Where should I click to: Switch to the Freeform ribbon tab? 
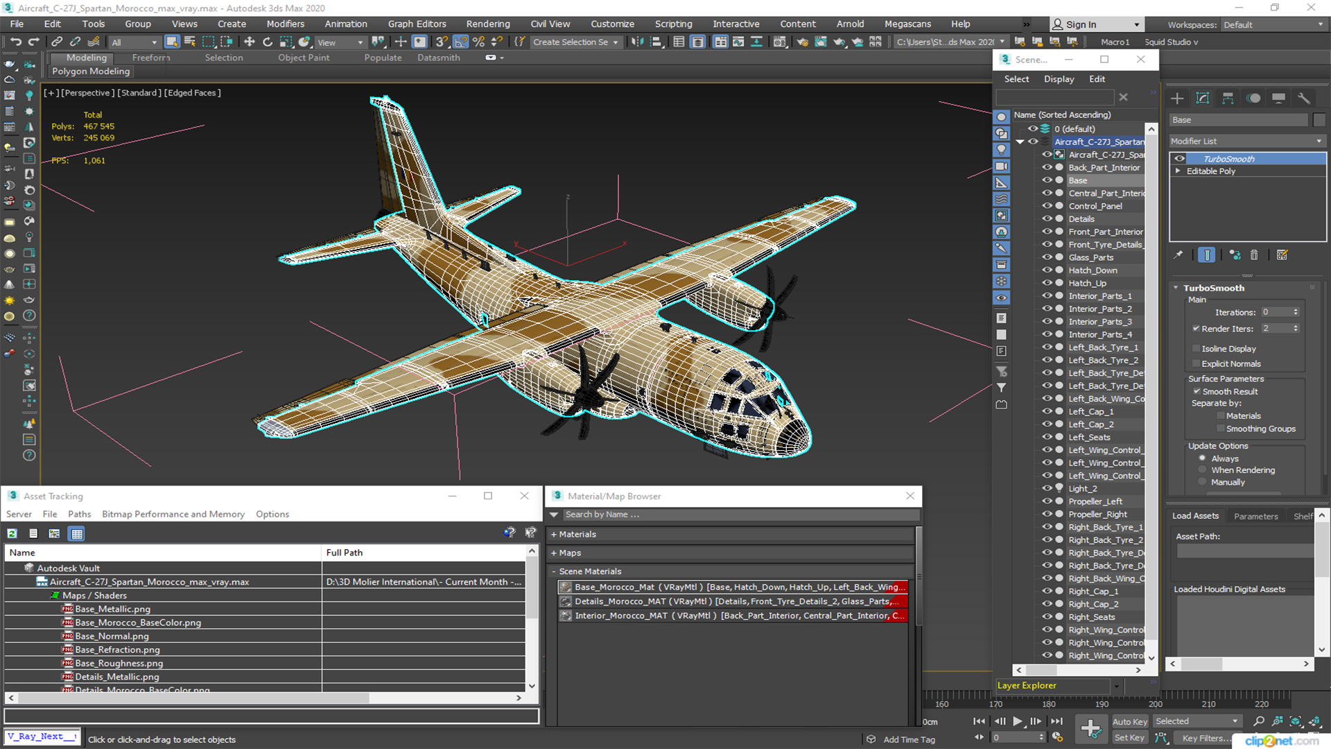coord(150,58)
